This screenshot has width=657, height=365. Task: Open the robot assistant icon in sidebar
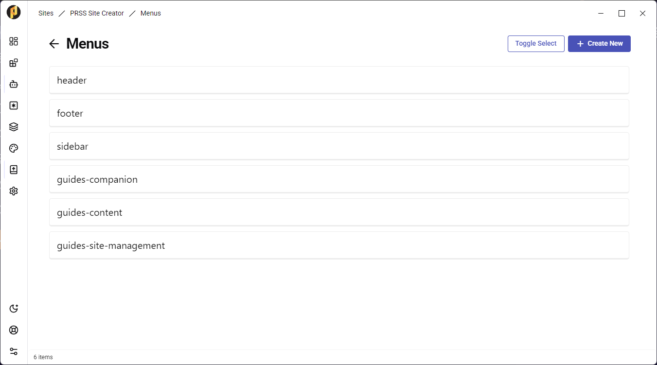(x=14, y=84)
